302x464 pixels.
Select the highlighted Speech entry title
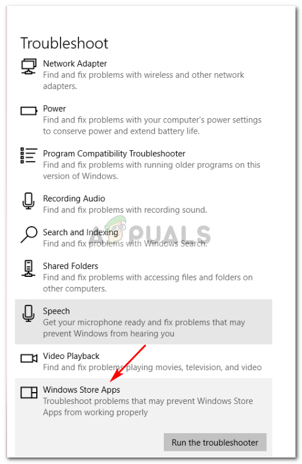(x=56, y=311)
